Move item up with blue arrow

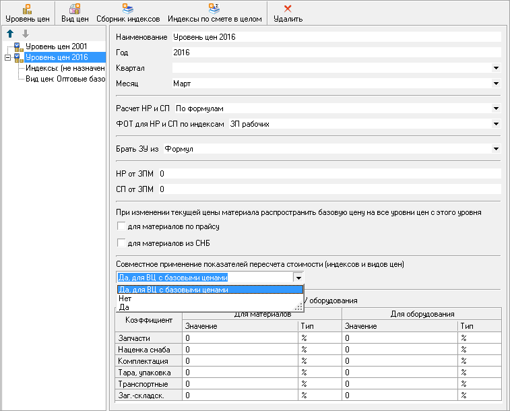point(10,34)
